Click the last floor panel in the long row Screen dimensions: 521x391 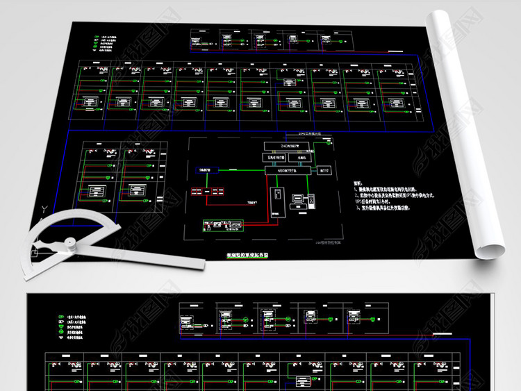click(x=392, y=90)
